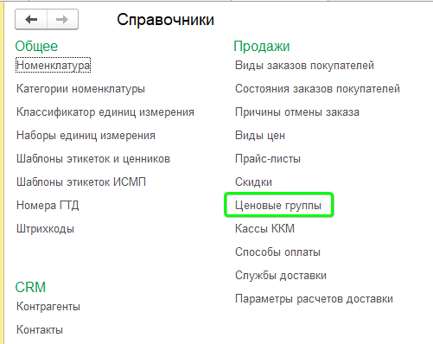Image resolution: width=433 pixels, height=344 pixels.
Task: Click the CRM section heading
Action: coord(30,287)
